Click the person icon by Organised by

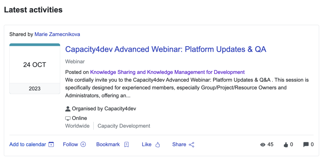[68, 109]
